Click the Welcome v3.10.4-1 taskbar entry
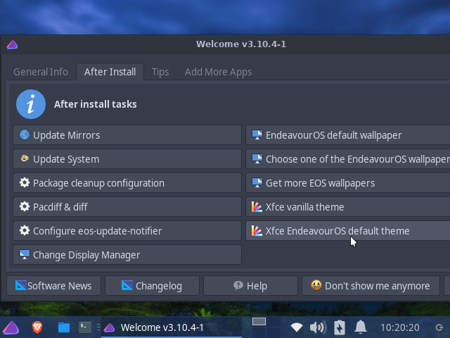This screenshot has height=338, width=450. click(172, 327)
